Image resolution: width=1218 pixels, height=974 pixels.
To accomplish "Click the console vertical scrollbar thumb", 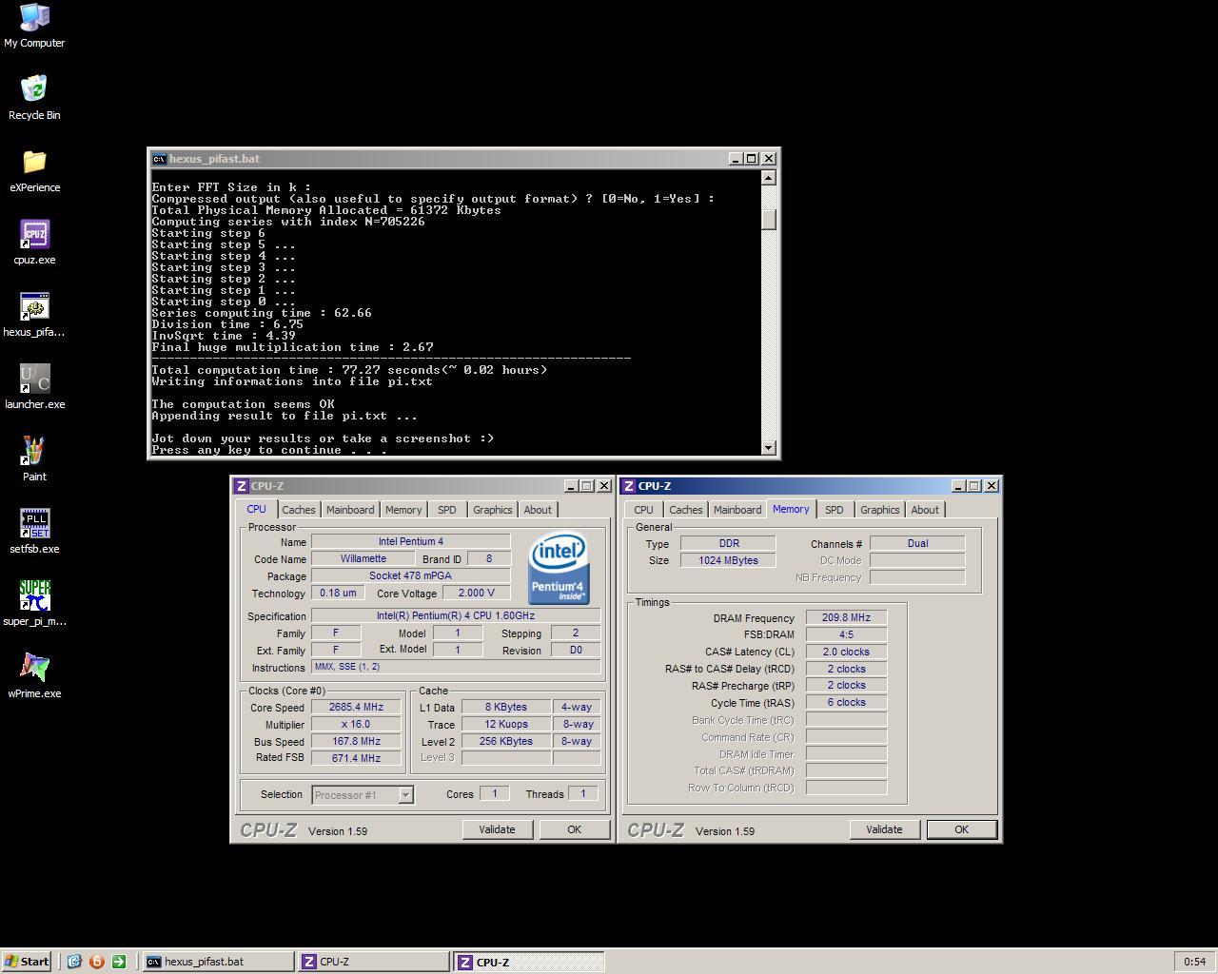I will click(x=769, y=220).
